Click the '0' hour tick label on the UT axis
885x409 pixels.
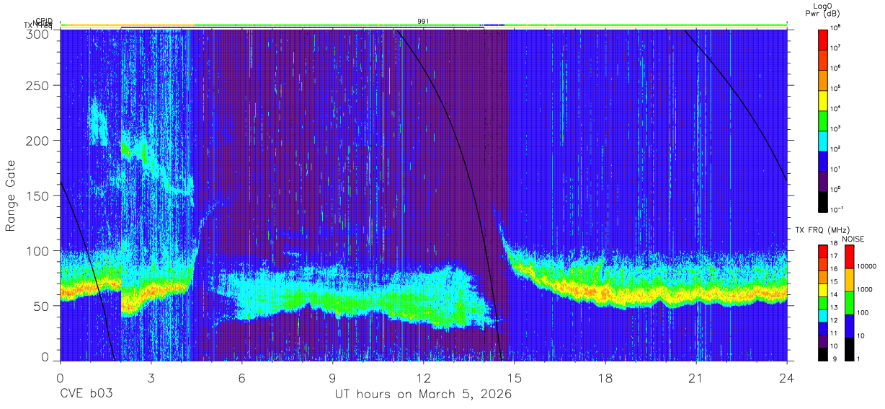point(61,378)
